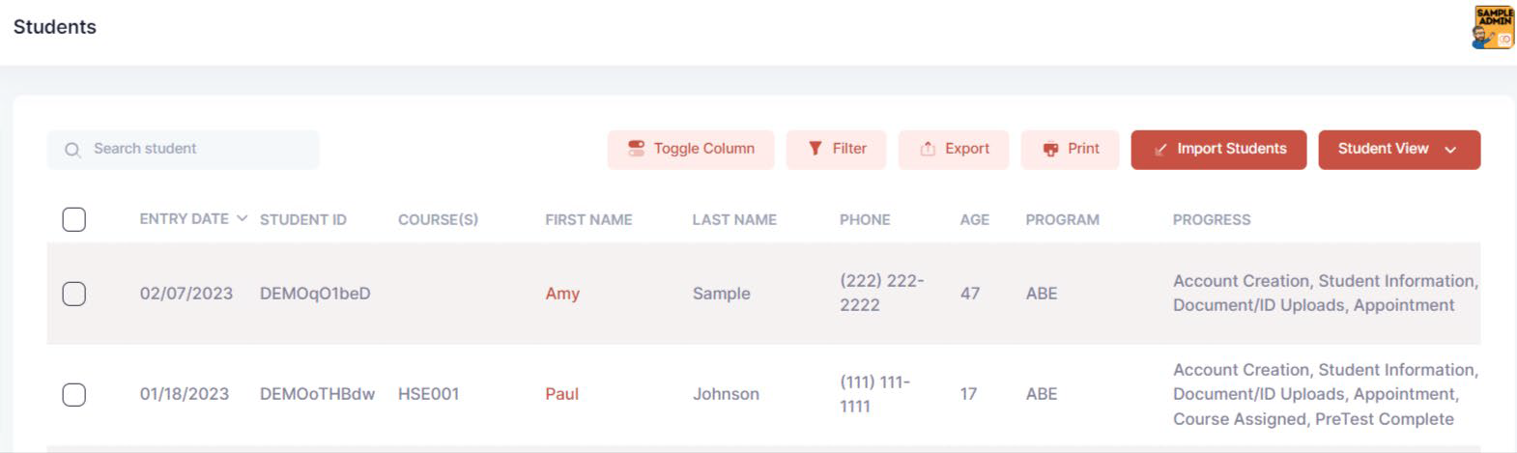Viewport: 1517px width, 453px height.
Task: Click the Export button
Action: pos(954,150)
